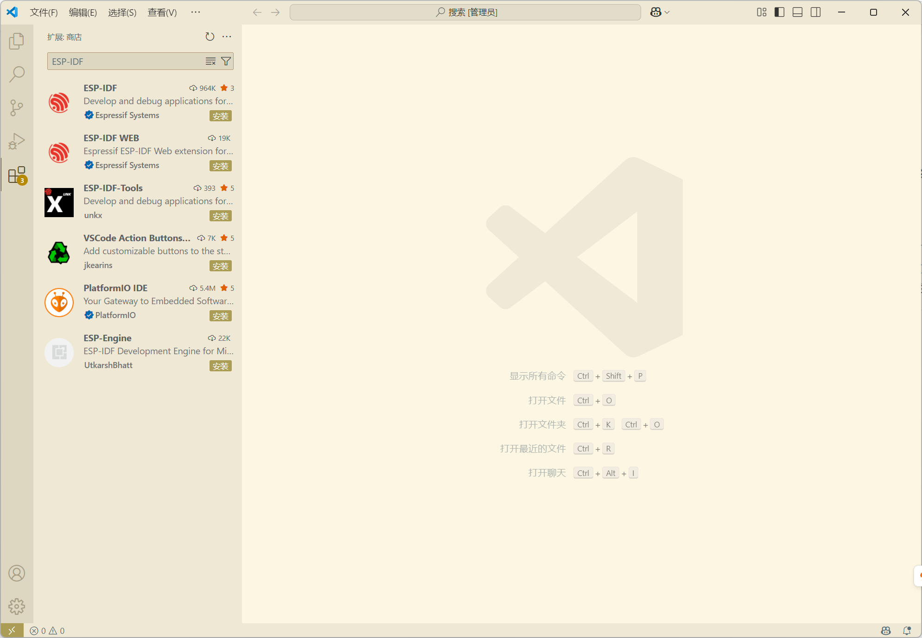Expand the Copilot chat dropdown arrow
922x638 pixels.
tap(667, 13)
